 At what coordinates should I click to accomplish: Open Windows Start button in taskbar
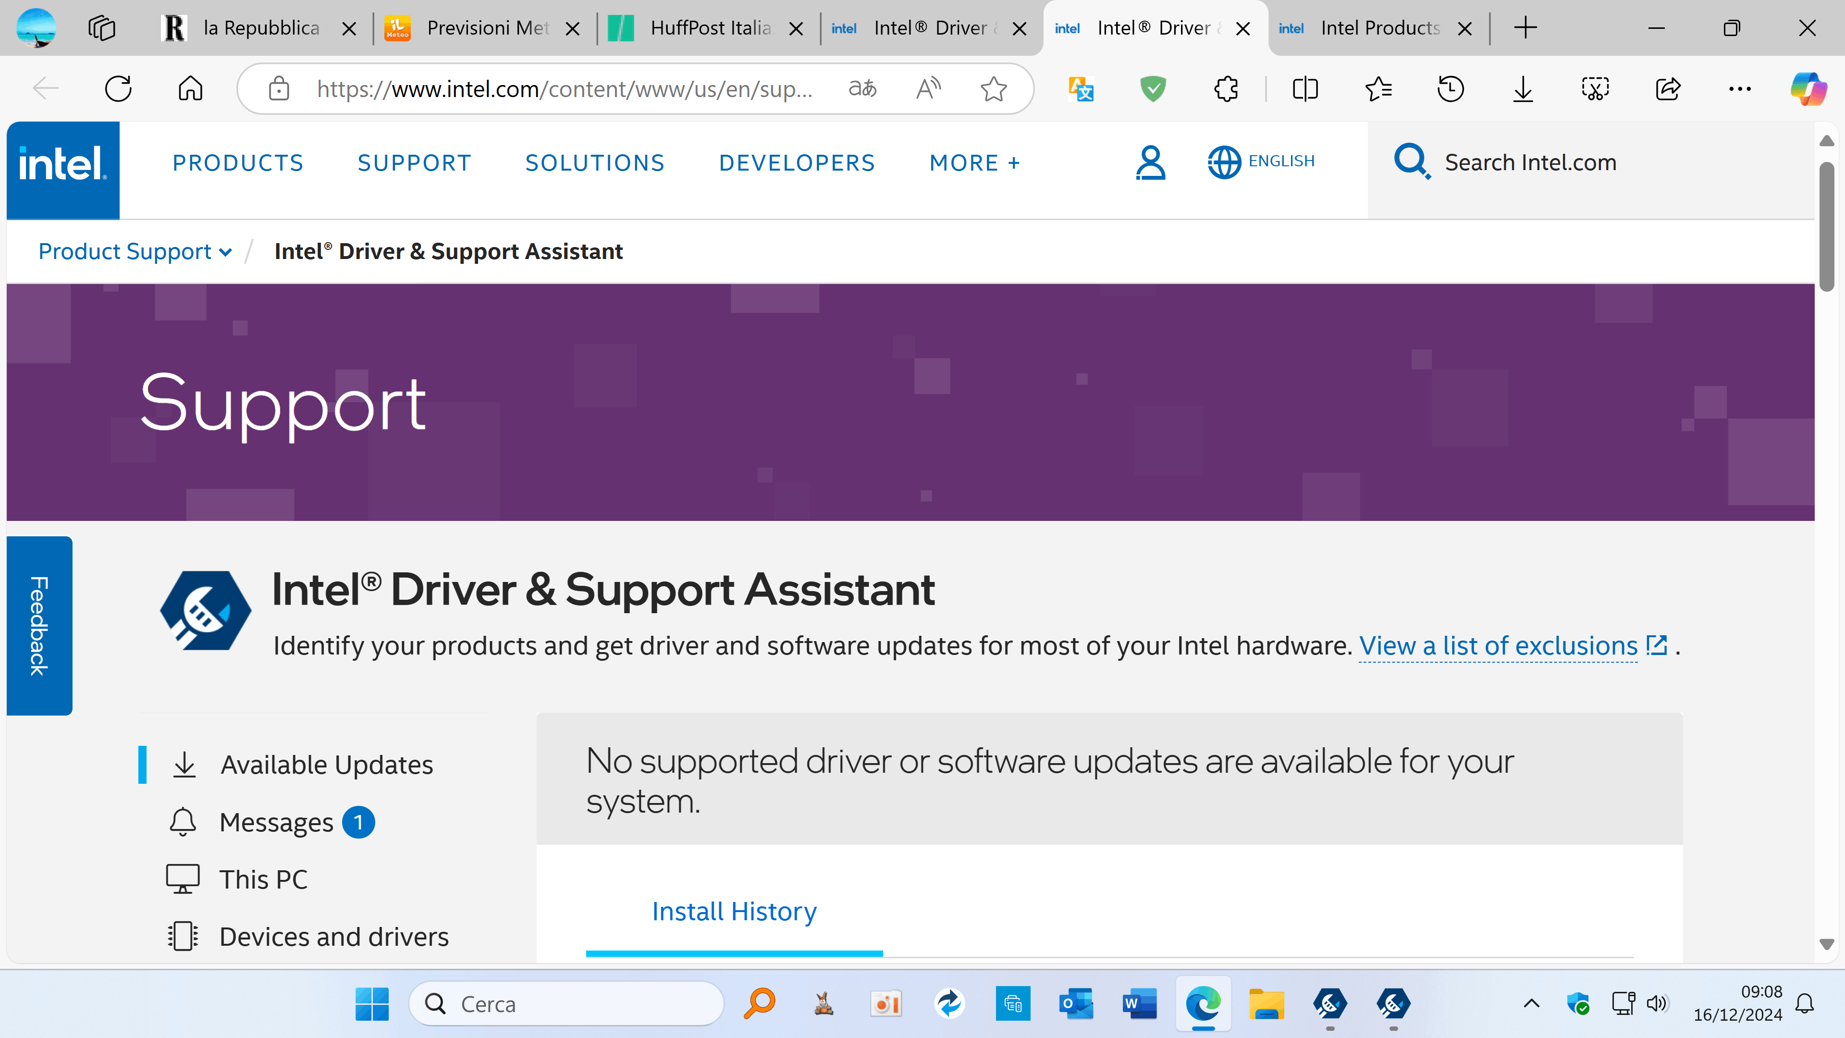372,1003
